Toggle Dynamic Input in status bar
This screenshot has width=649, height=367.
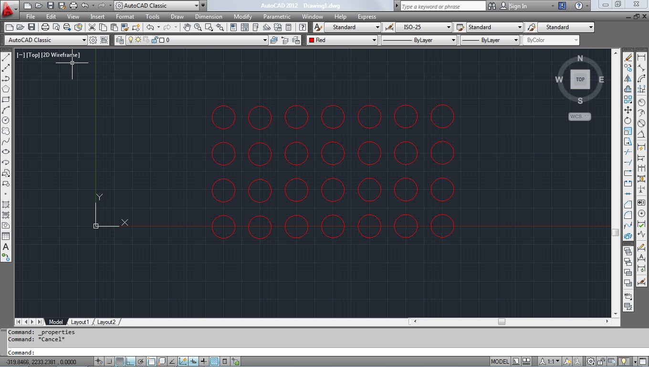click(x=193, y=361)
